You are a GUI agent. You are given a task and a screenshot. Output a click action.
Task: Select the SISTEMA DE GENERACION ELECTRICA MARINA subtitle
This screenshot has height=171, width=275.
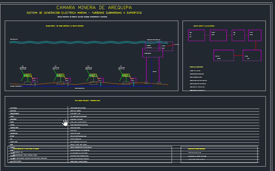click(x=84, y=13)
